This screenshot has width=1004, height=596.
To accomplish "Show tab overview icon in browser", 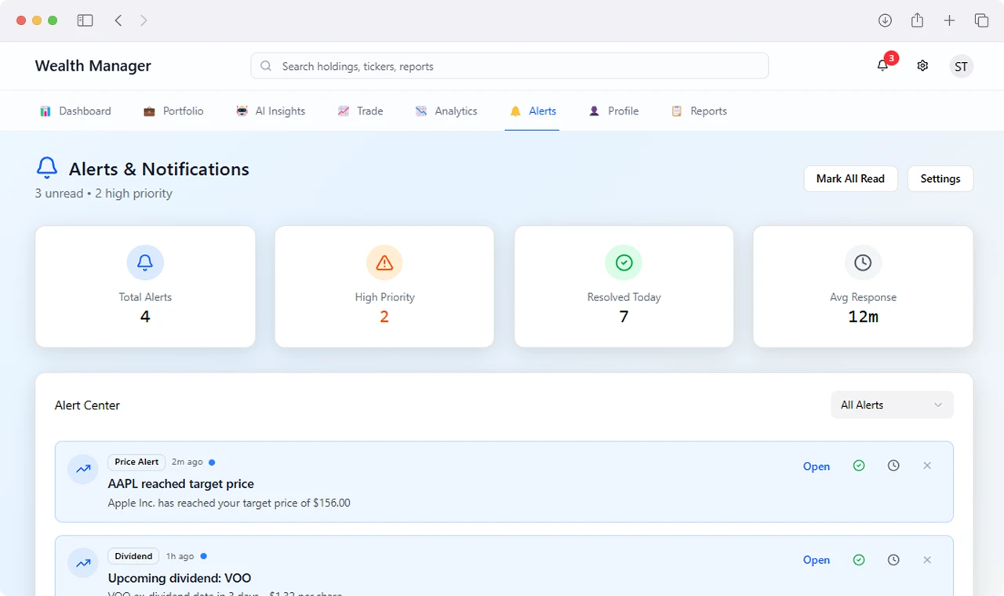I will [x=981, y=20].
